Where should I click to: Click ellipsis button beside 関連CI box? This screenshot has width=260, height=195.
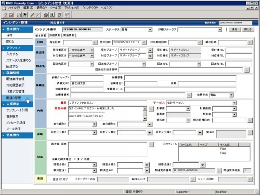click(250, 133)
